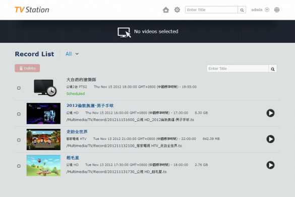Open the 妞毛星 title link
This screenshot has width=295, height=197.
pos(73,158)
